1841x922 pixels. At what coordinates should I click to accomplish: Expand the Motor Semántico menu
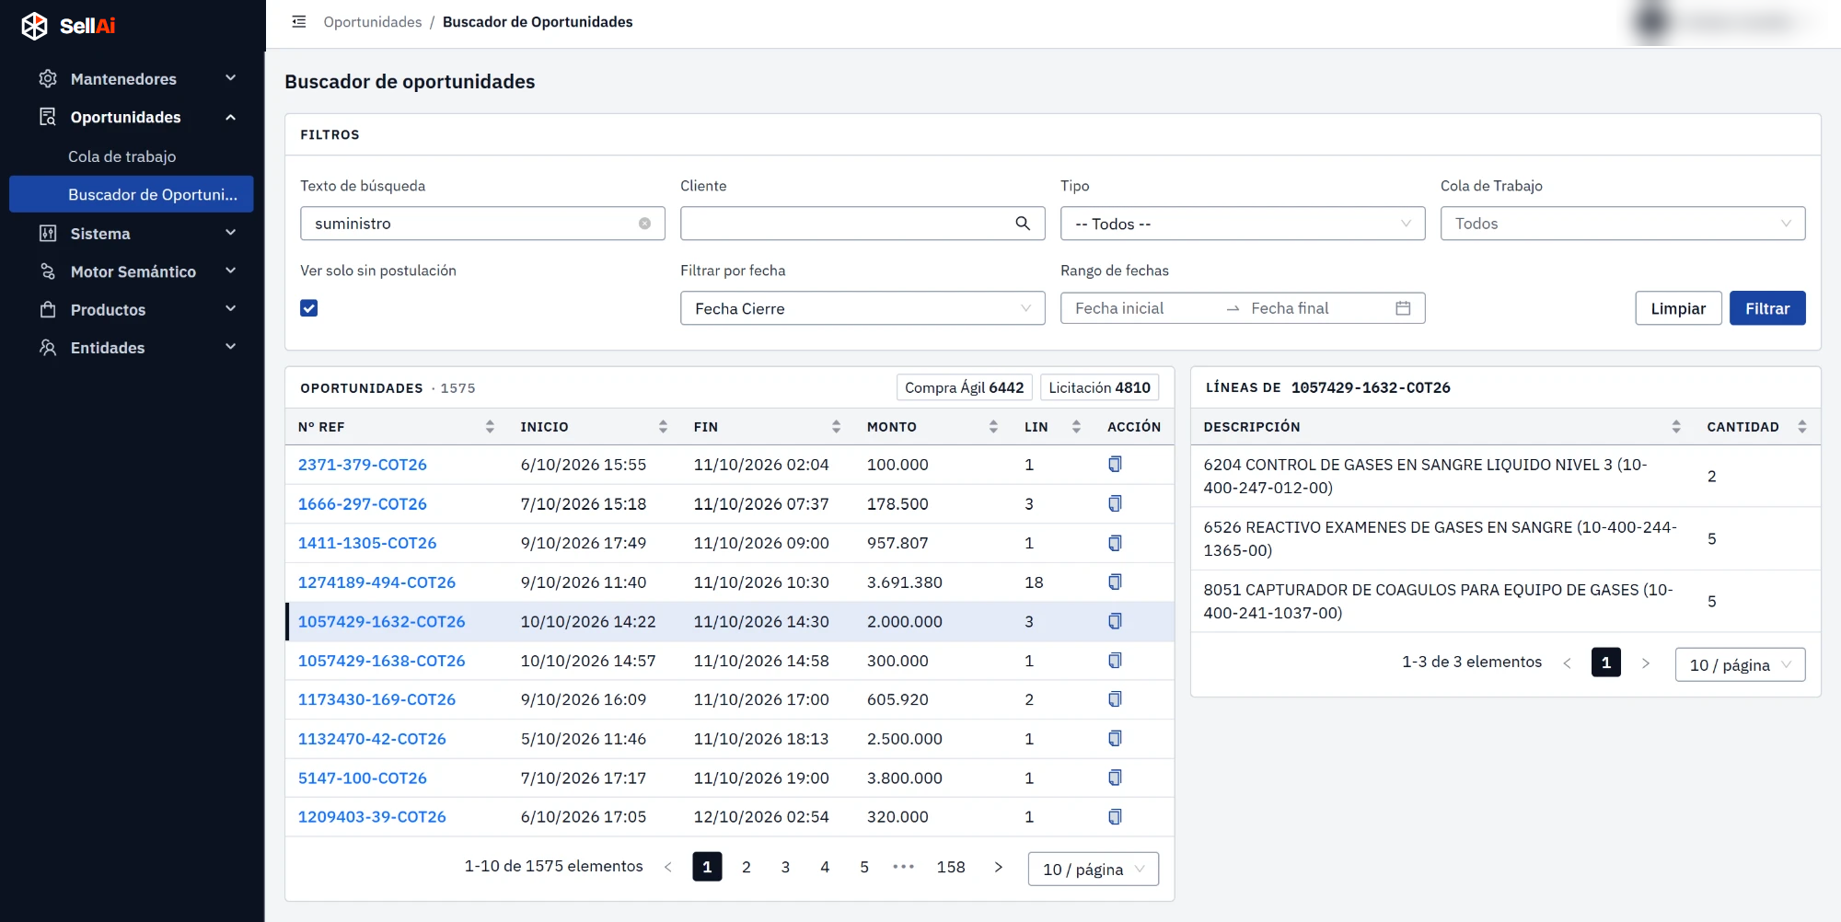point(133,272)
